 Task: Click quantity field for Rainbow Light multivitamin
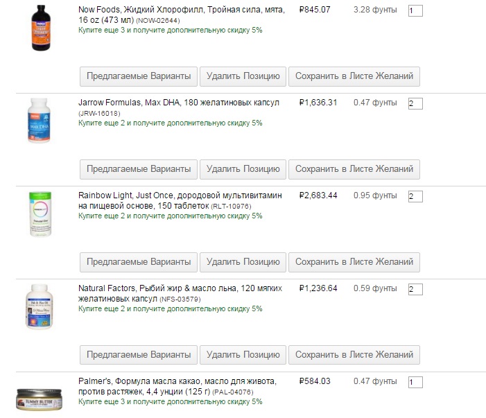click(x=415, y=197)
